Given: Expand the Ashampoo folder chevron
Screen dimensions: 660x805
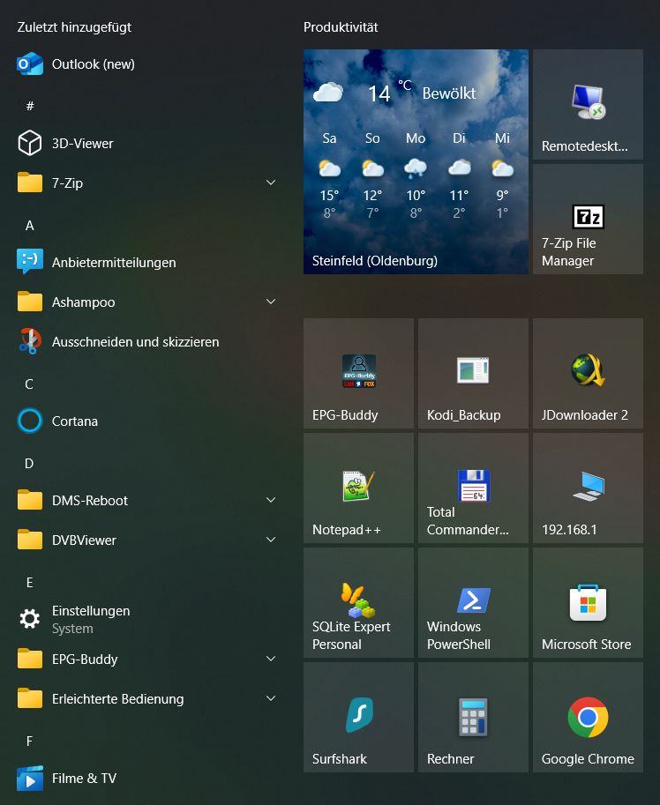Looking at the screenshot, I should tap(271, 302).
